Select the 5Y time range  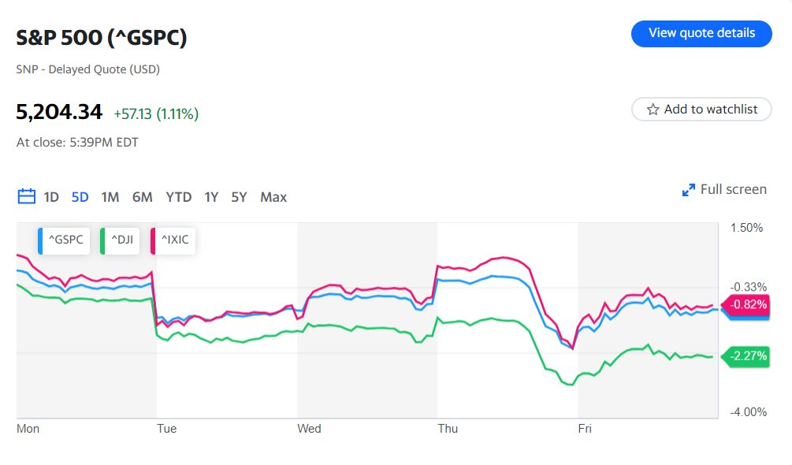click(x=239, y=197)
